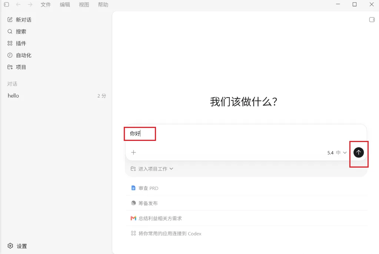Toggle the sidebar panel icon at top-left
Viewport: 379px width, 254px height.
pos(7,4)
